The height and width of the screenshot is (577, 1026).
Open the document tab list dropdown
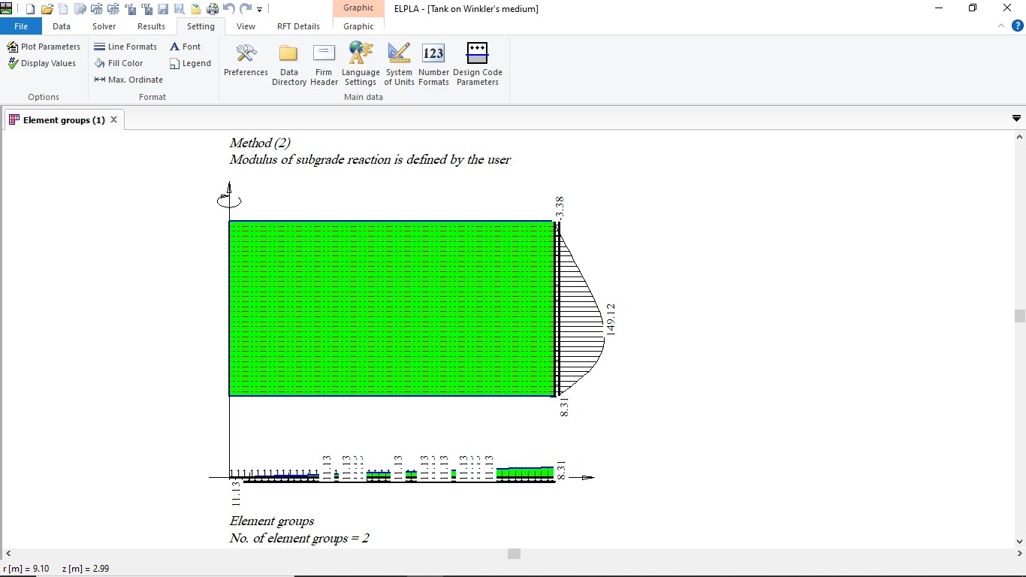(1016, 119)
